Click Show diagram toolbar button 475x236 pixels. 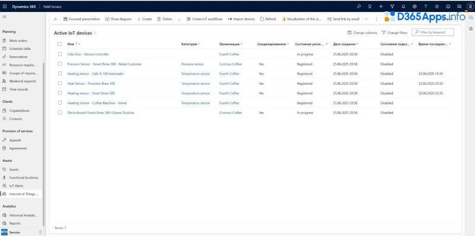point(118,19)
